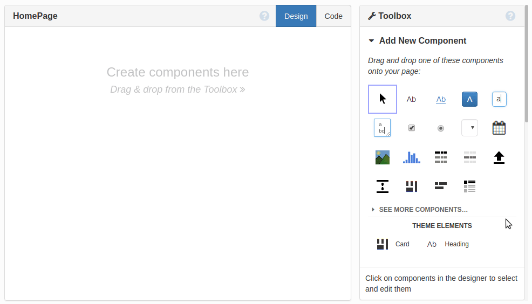Select the FileLoader upload icon
Image resolution: width=532 pixels, height=304 pixels.
(x=499, y=157)
